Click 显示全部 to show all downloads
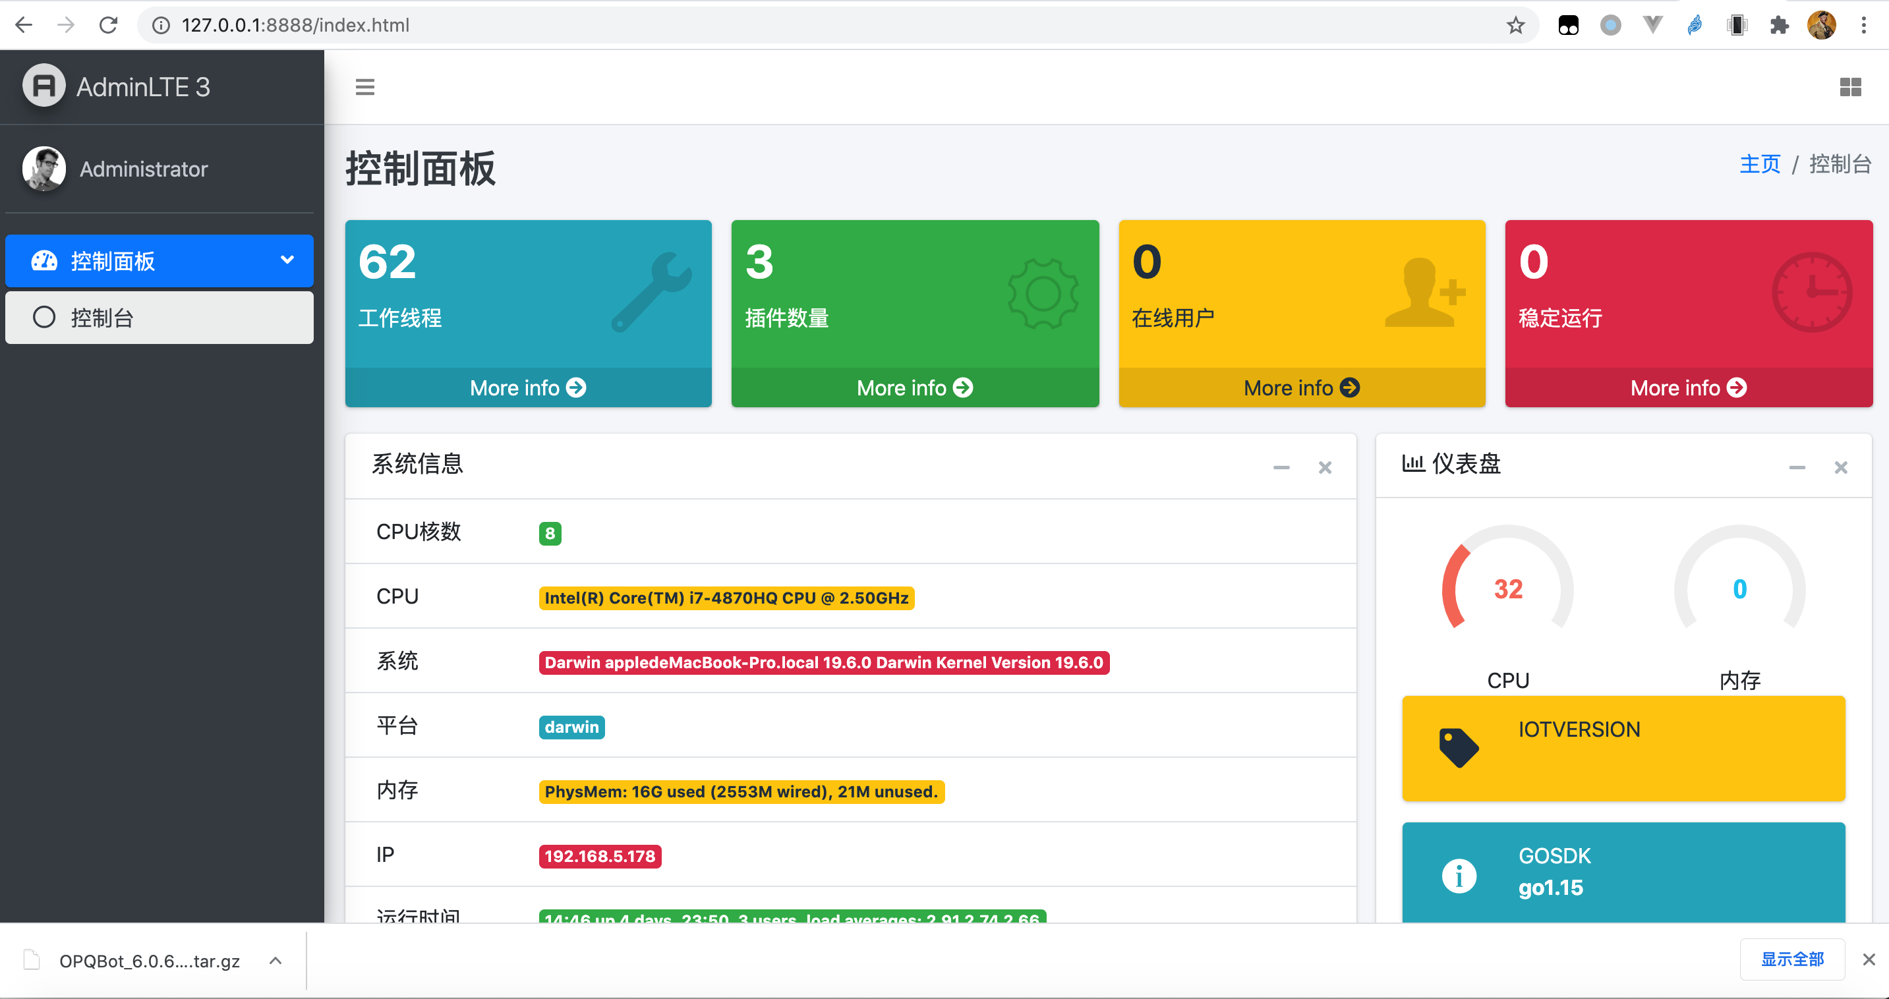The height and width of the screenshot is (999, 1889). pos(1791,959)
